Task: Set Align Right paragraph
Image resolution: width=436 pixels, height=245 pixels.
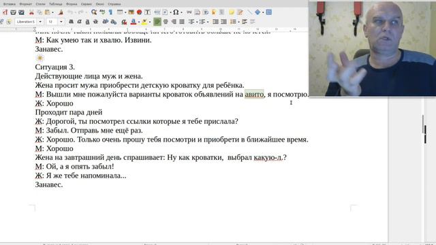Action: point(174,22)
